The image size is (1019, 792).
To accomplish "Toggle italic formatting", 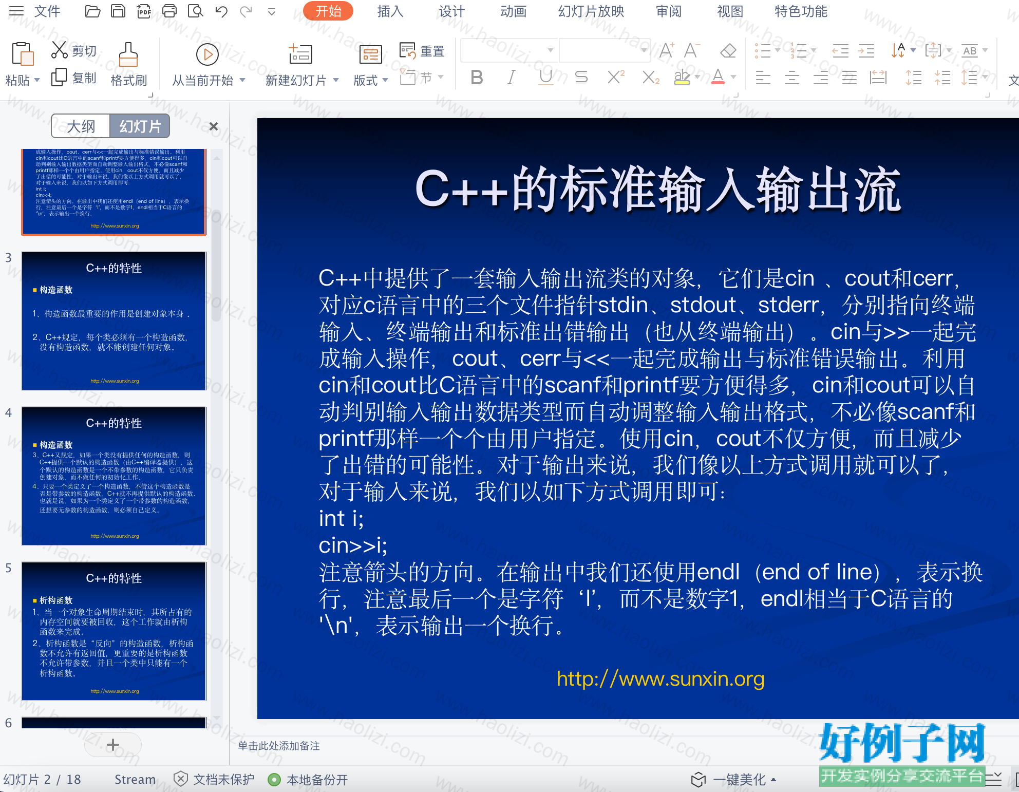I will pyautogui.click(x=511, y=78).
